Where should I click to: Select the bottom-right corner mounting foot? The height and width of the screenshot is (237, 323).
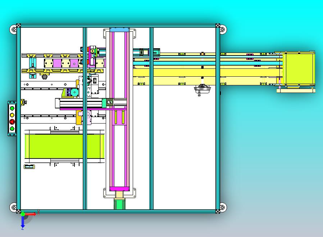tap(223, 207)
